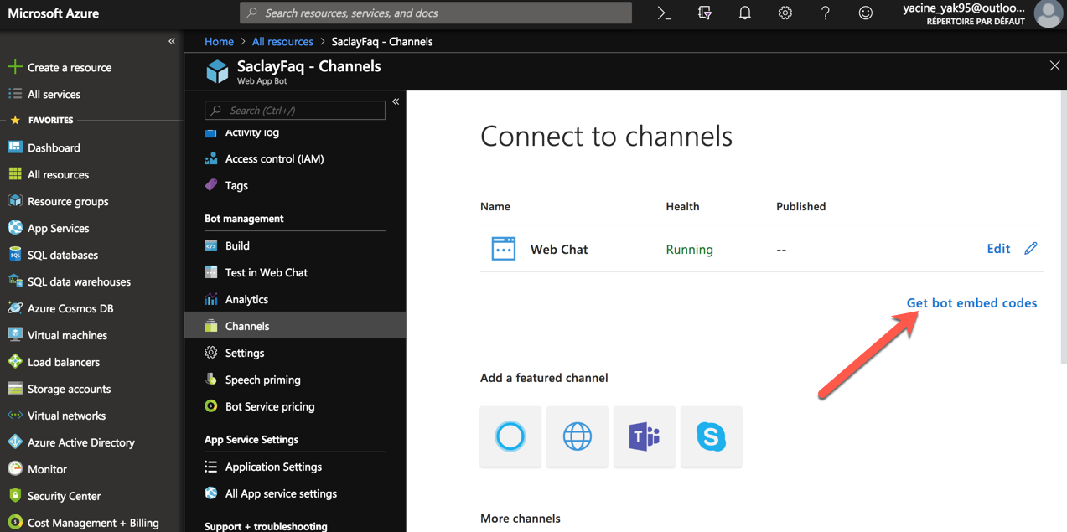Open Dashboard from favorites
1067x532 pixels.
point(44,147)
